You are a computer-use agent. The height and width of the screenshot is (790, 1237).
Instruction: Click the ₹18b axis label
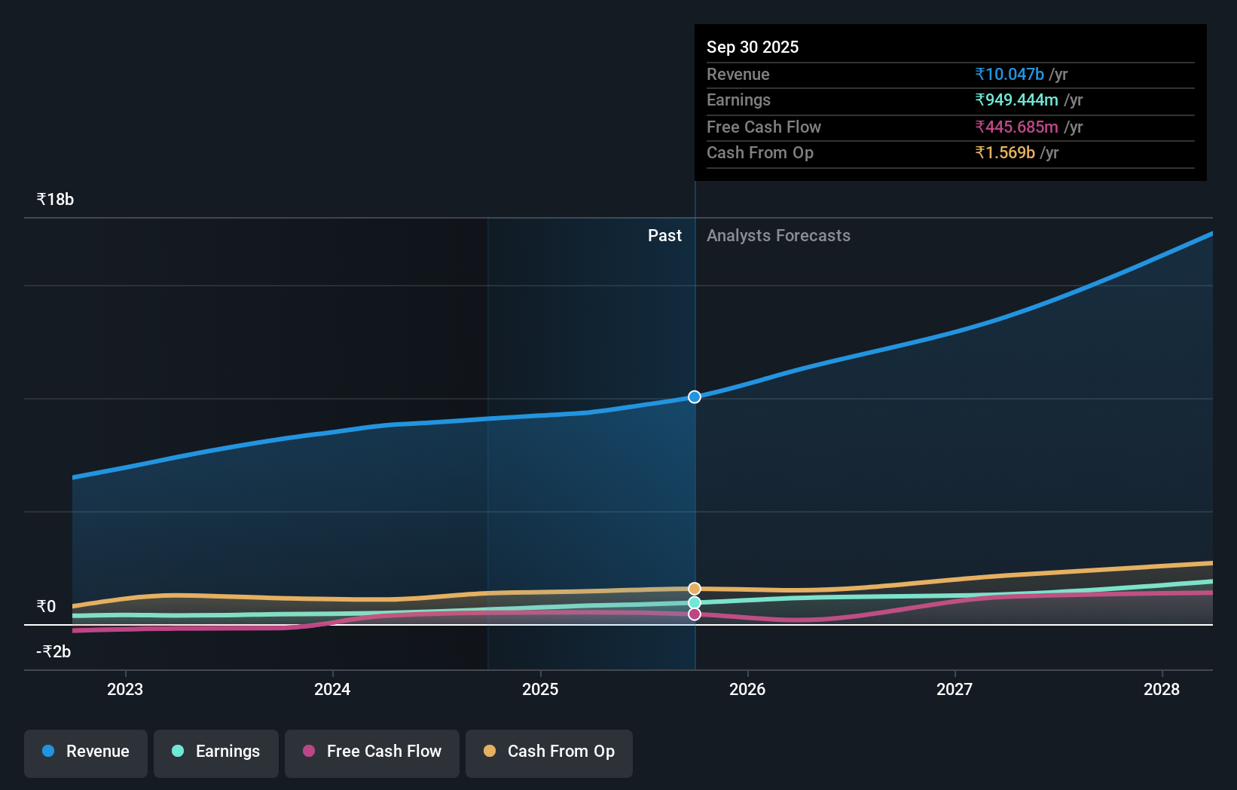tap(54, 199)
